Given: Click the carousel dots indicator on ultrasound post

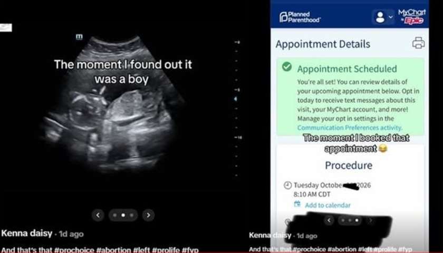Looking at the screenshot, I should coord(123,215).
